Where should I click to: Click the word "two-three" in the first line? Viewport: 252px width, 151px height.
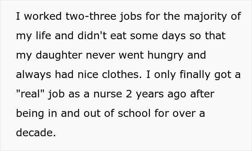[83, 17]
